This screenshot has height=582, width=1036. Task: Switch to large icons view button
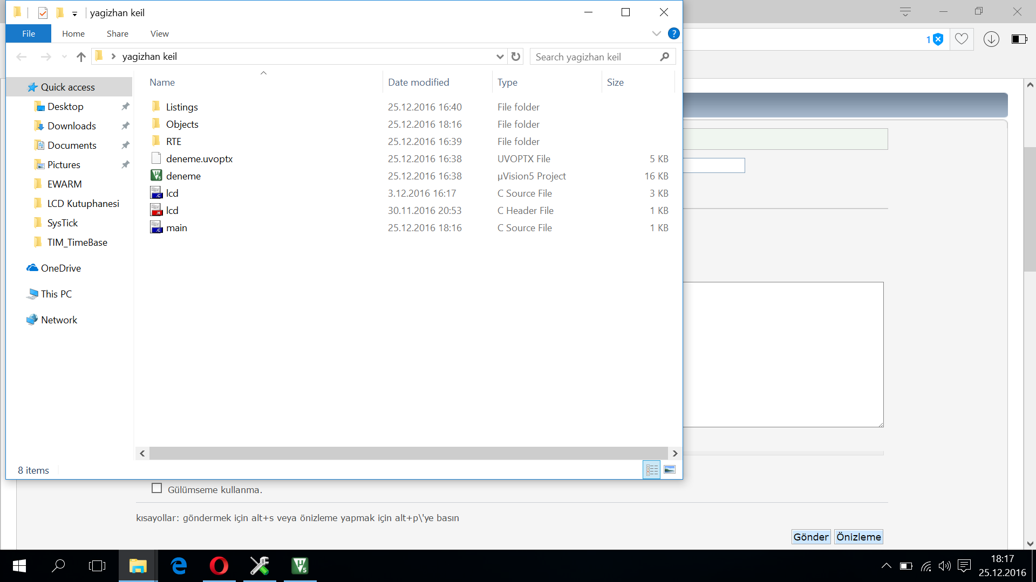coord(670,470)
